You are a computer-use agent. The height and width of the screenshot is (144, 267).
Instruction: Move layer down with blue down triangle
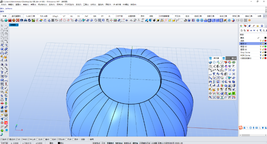[254, 31]
